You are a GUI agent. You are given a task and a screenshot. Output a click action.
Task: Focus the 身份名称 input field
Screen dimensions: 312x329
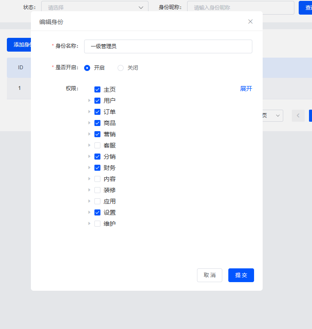pyautogui.click(x=168, y=46)
